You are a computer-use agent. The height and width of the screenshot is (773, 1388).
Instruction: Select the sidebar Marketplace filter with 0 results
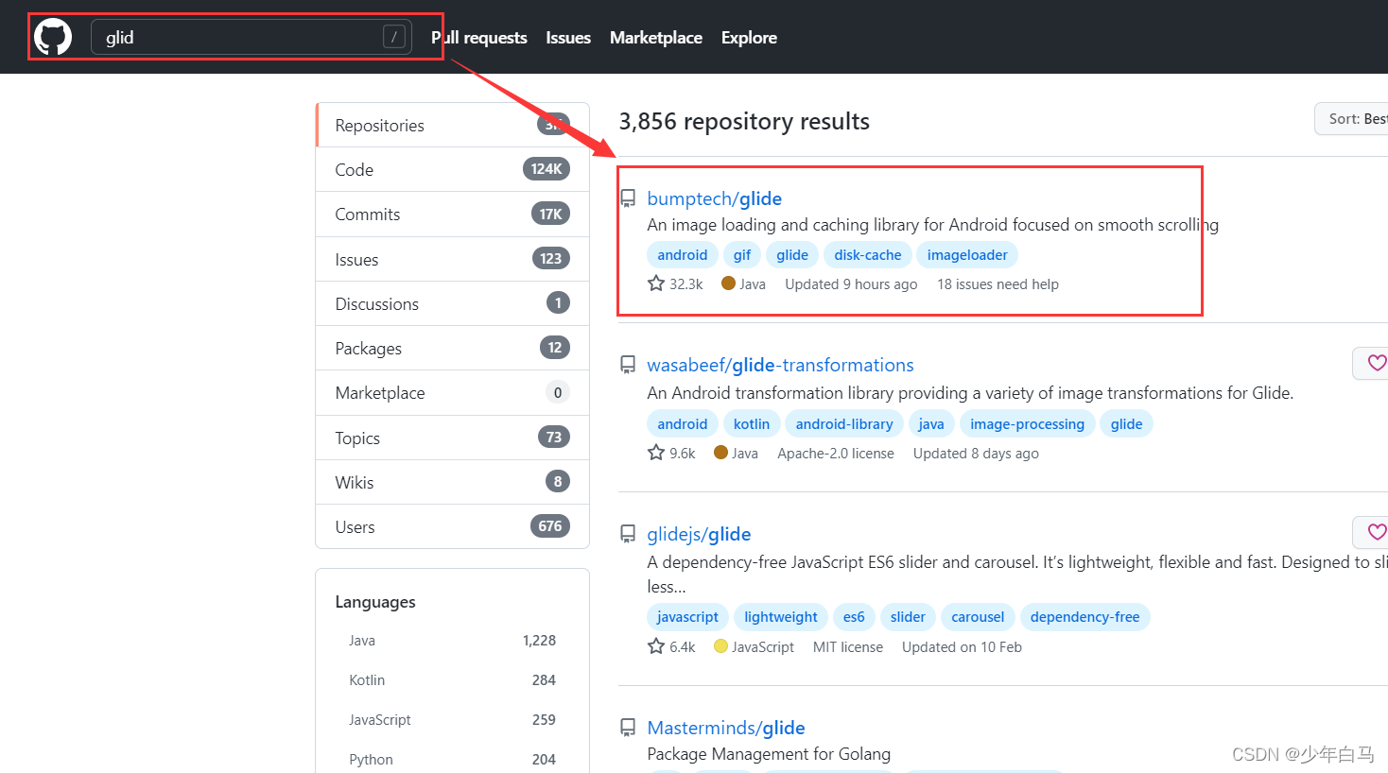pos(453,393)
